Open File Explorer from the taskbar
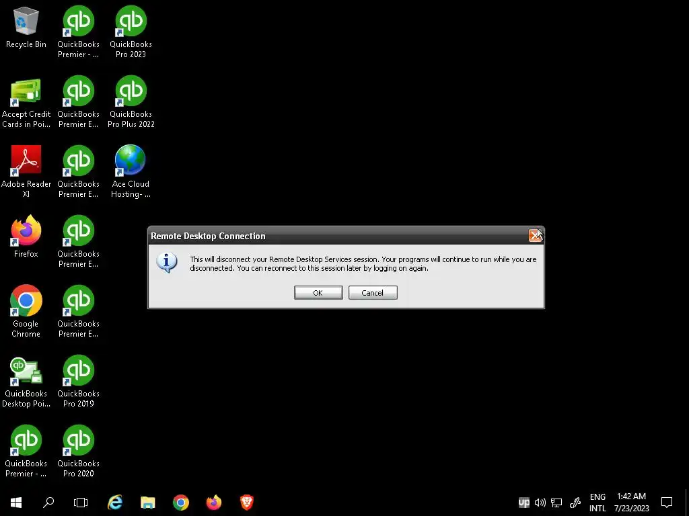Image resolution: width=689 pixels, height=516 pixels. (x=148, y=503)
